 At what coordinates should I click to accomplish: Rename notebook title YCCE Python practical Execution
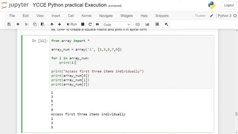click(70, 5)
